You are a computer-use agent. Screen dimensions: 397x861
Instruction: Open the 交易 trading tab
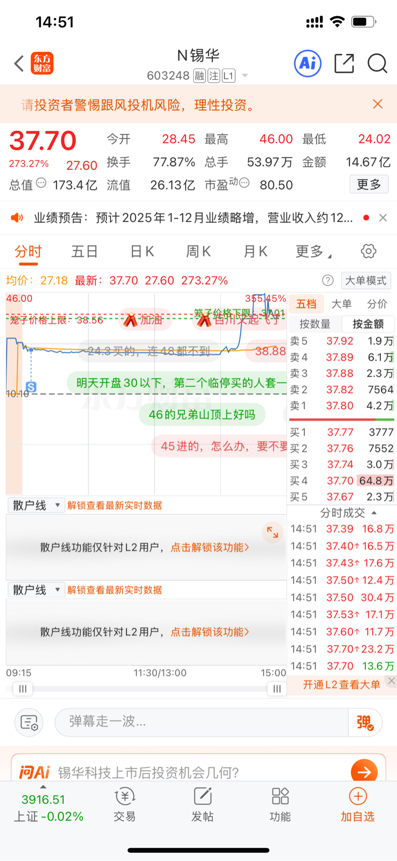point(125,805)
